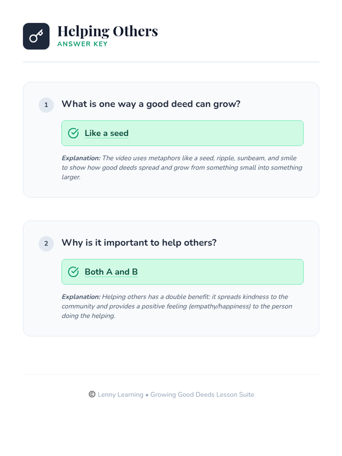Click the Helping Others title
The image size is (342, 456).
coord(108,31)
